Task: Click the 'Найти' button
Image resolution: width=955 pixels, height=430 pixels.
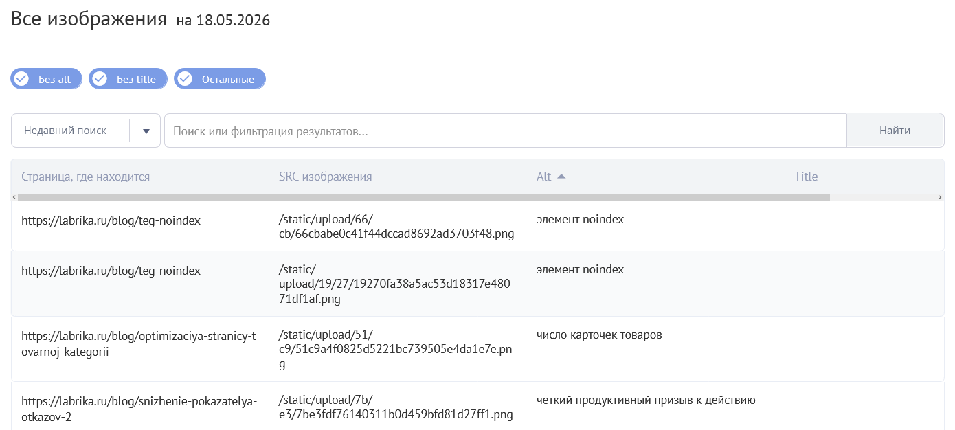Action: click(895, 131)
